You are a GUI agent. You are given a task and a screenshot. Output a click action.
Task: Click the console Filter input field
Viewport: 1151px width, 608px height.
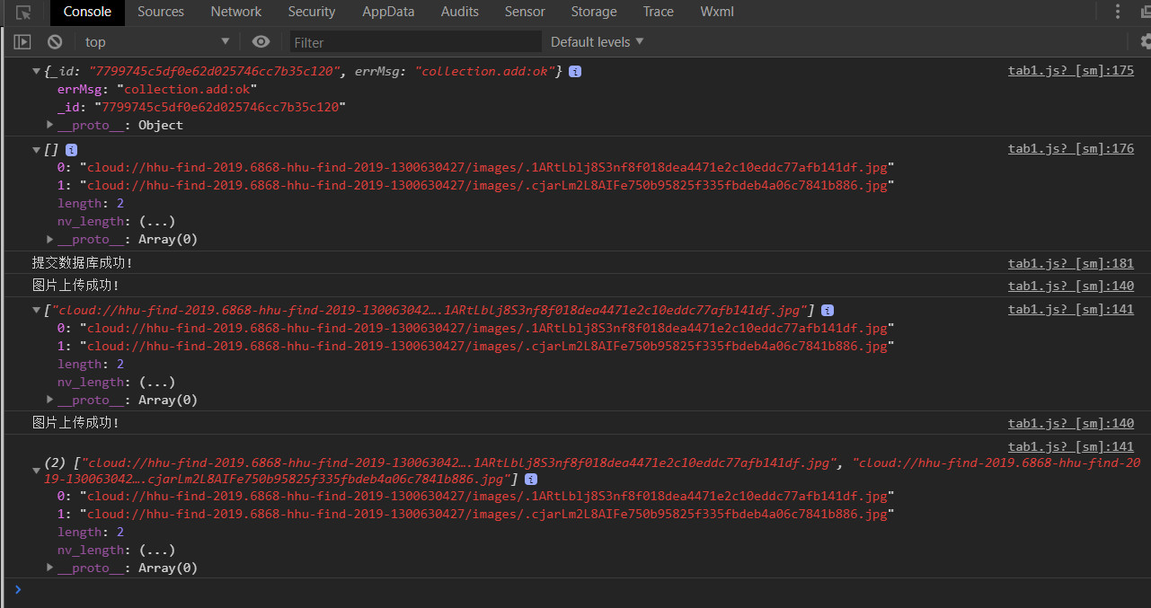(415, 42)
